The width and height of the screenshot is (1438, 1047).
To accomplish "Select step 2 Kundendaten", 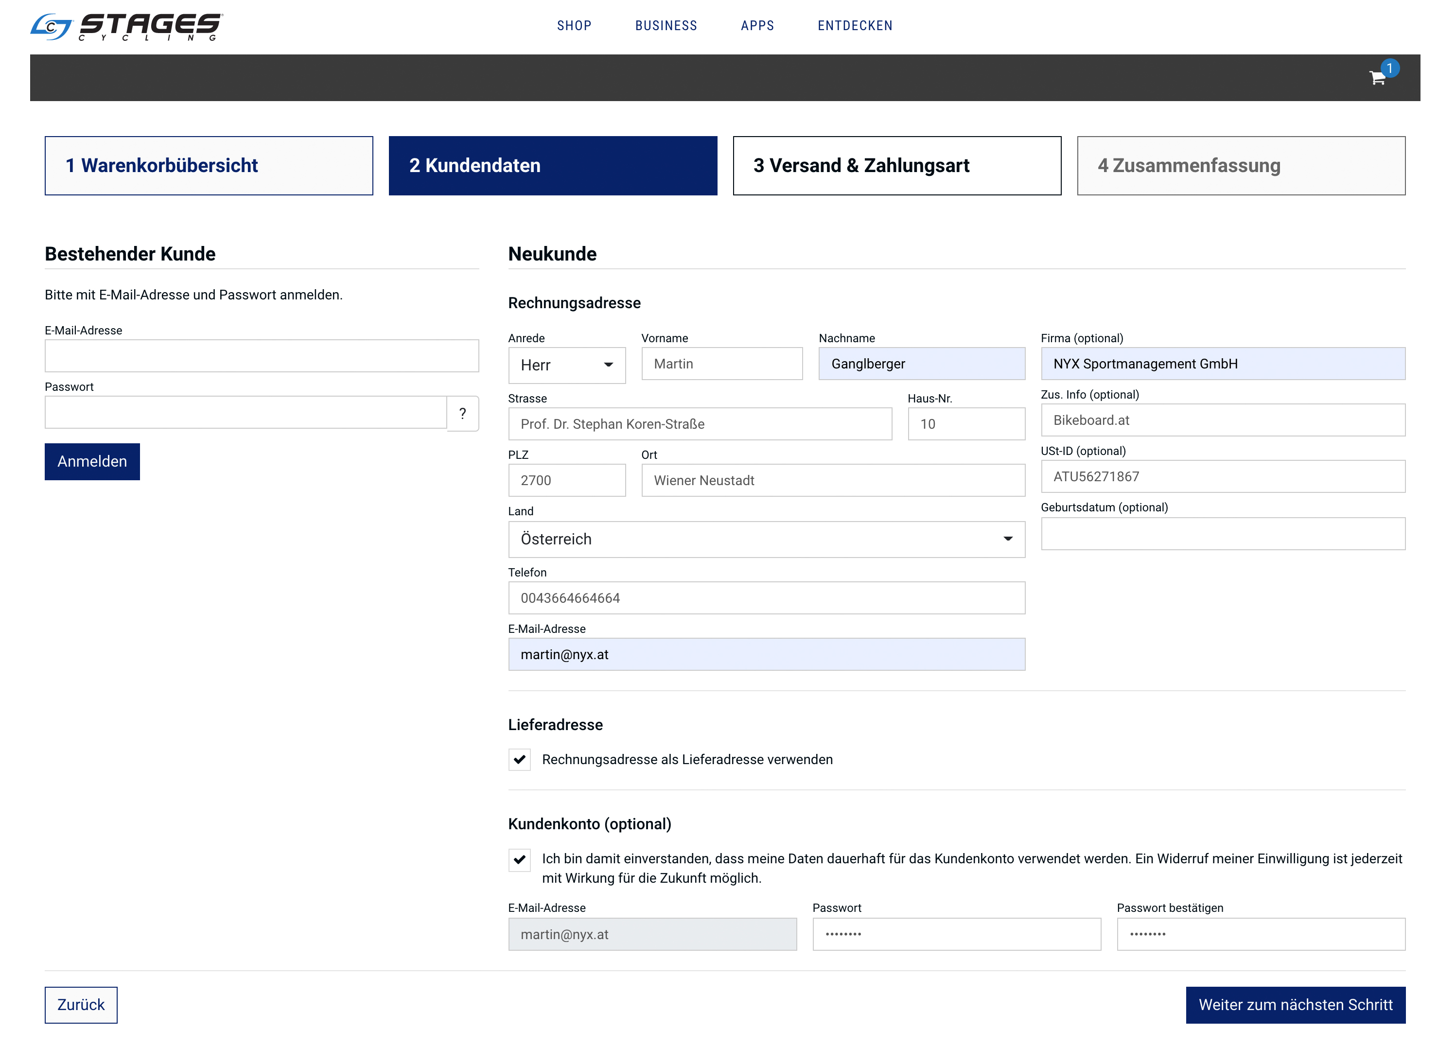I will click(x=553, y=165).
